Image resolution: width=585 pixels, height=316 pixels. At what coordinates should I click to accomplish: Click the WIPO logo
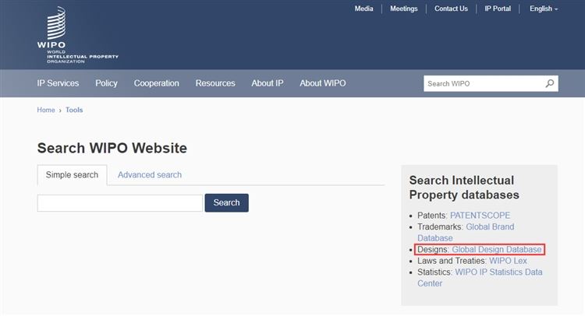click(x=77, y=34)
